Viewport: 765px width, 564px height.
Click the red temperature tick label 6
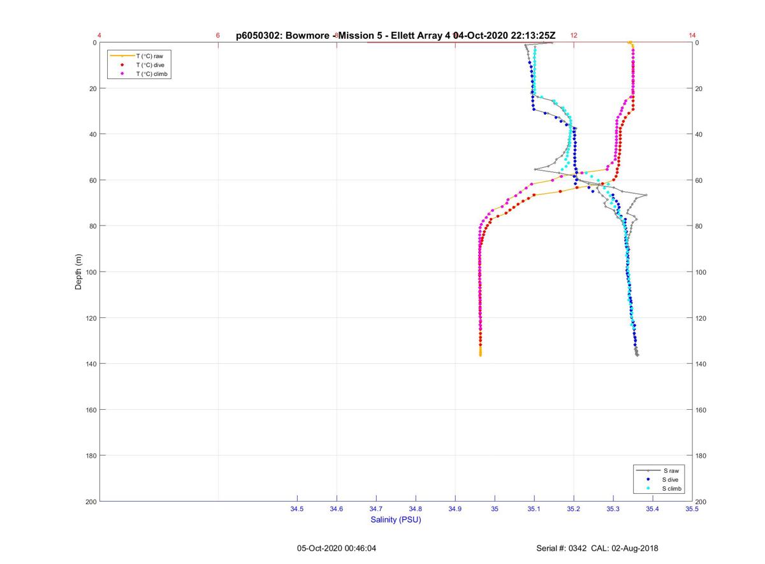(x=218, y=36)
